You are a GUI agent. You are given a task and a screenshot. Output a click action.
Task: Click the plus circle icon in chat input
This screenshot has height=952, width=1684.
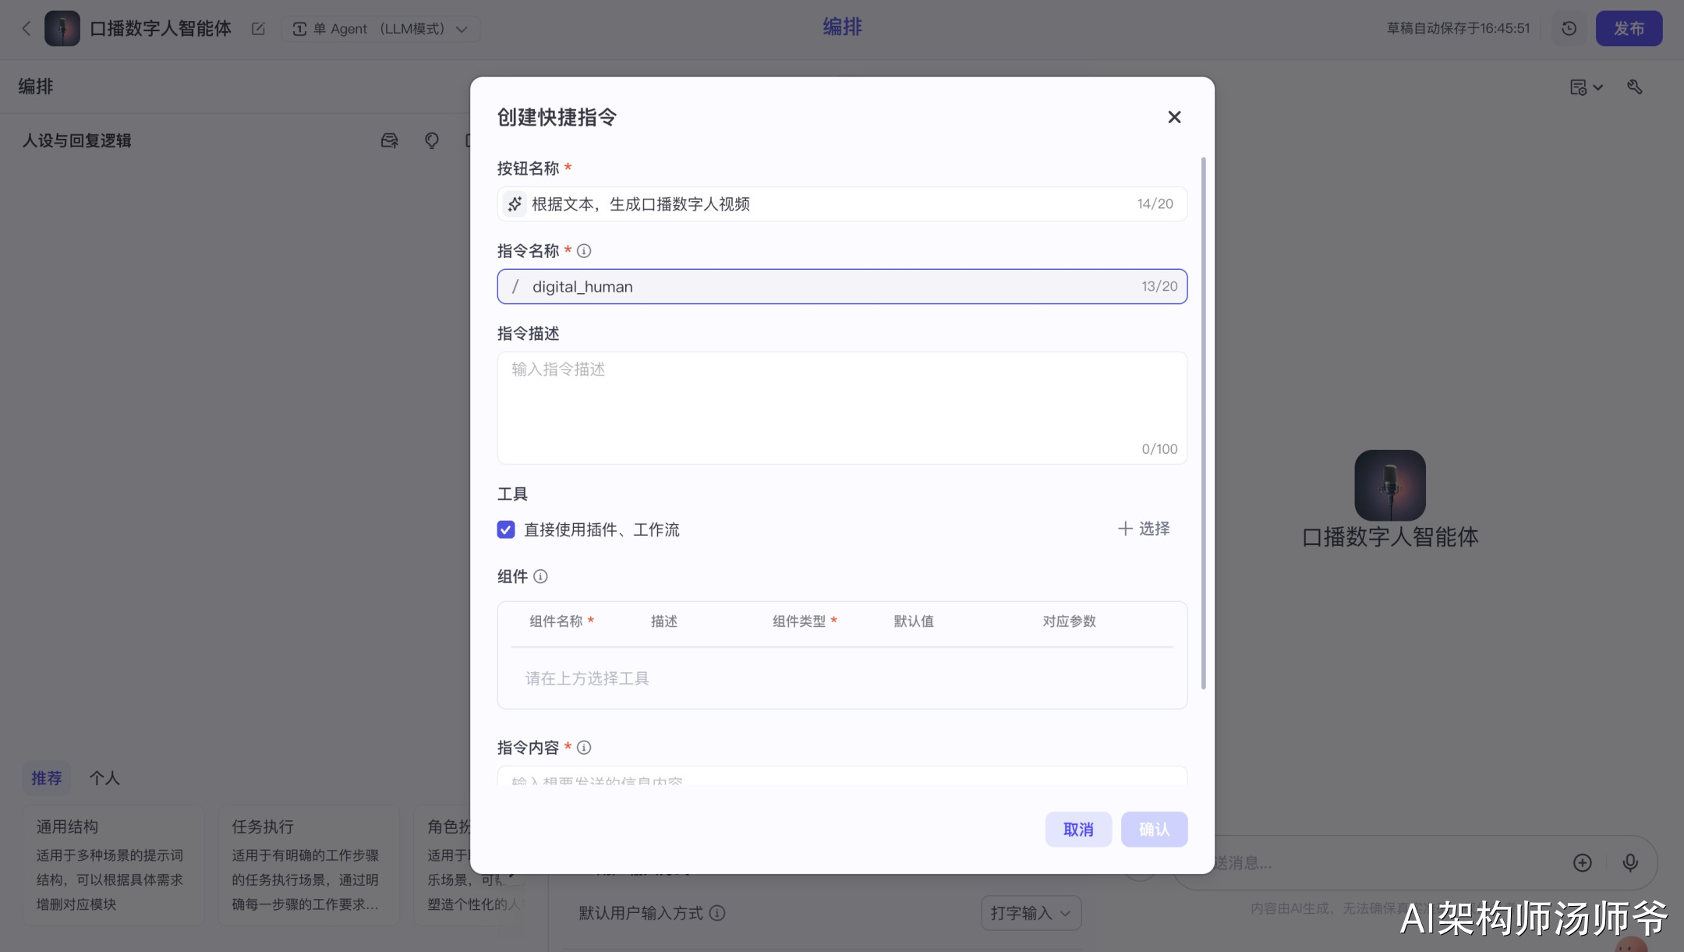click(x=1582, y=862)
